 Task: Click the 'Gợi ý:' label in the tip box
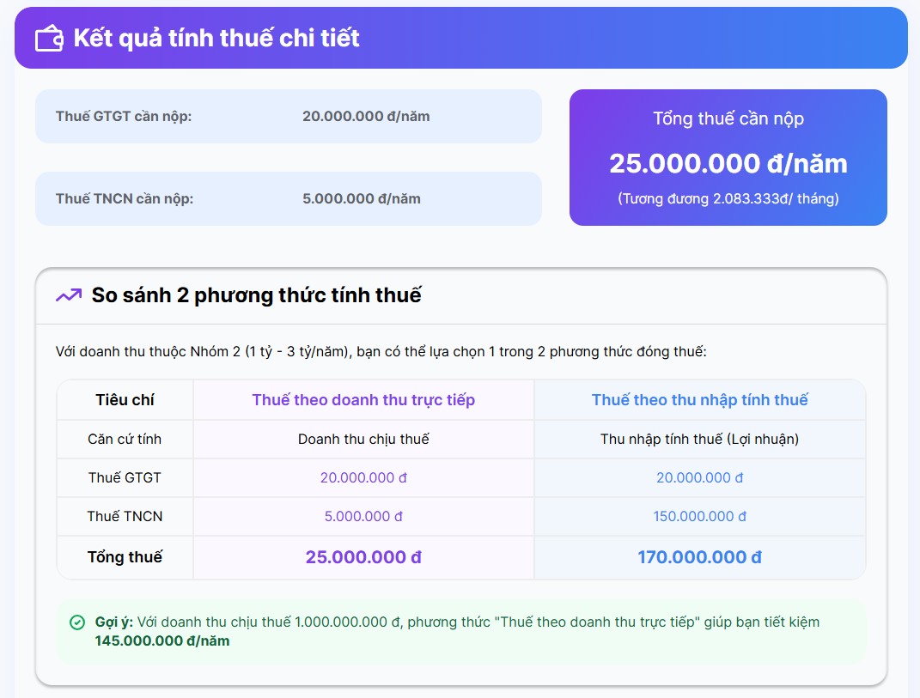pyautogui.click(x=114, y=622)
